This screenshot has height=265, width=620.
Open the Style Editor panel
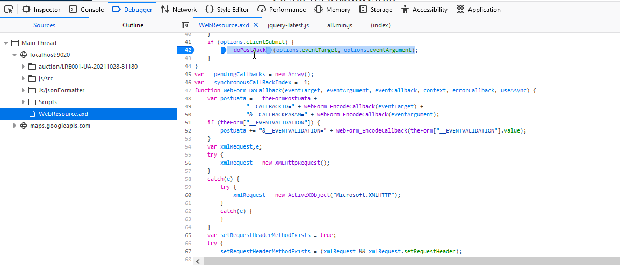pyautogui.click(x=227, y=10)
